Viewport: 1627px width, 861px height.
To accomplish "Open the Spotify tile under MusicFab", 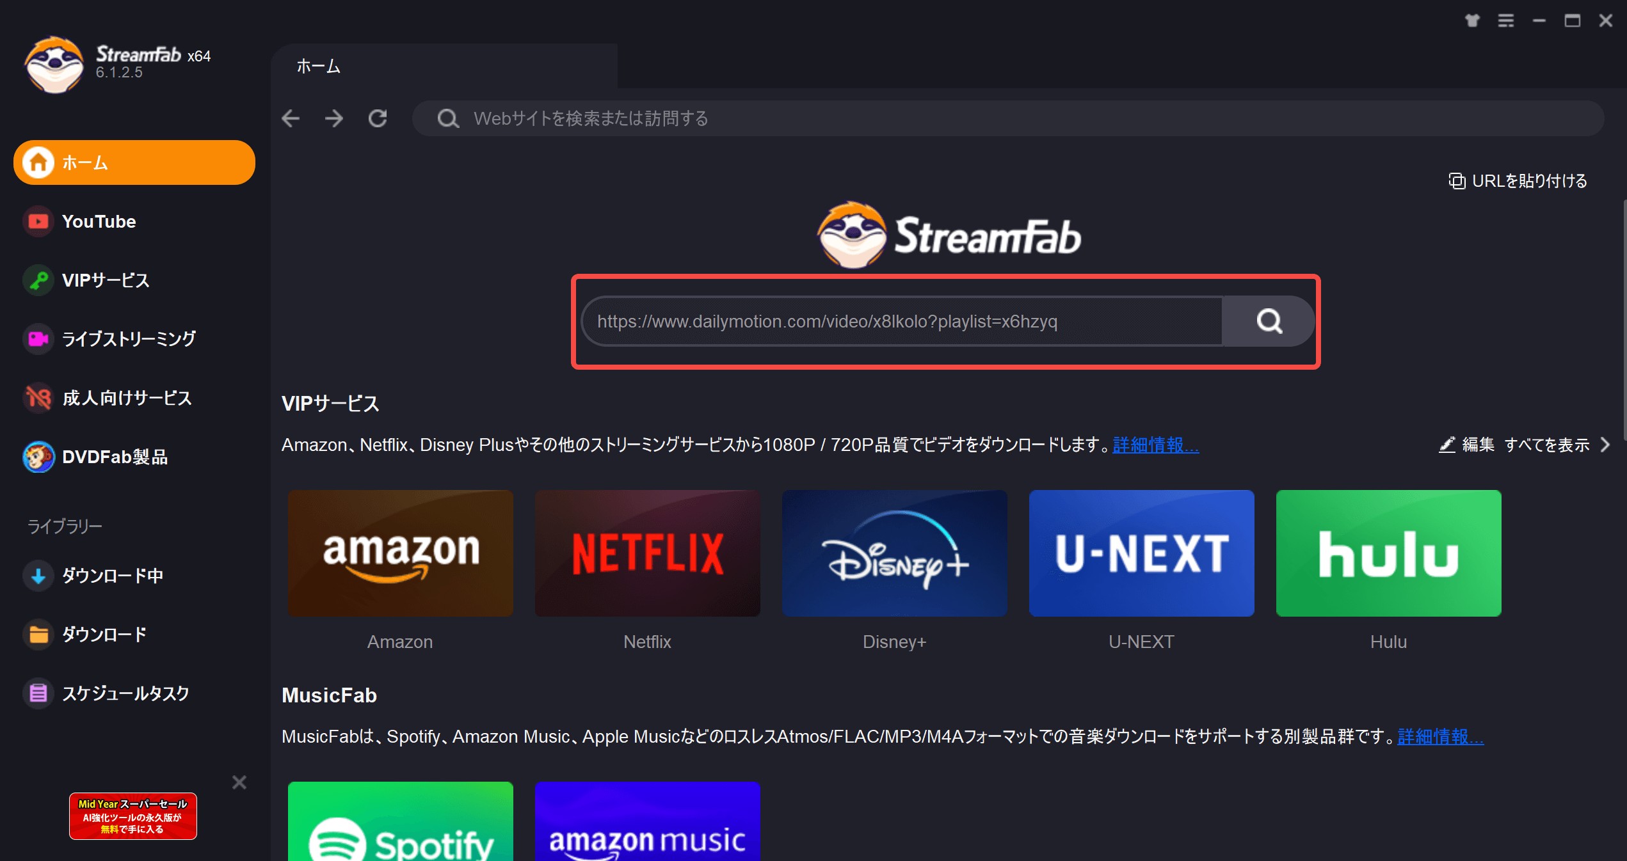I will (400, 821).
